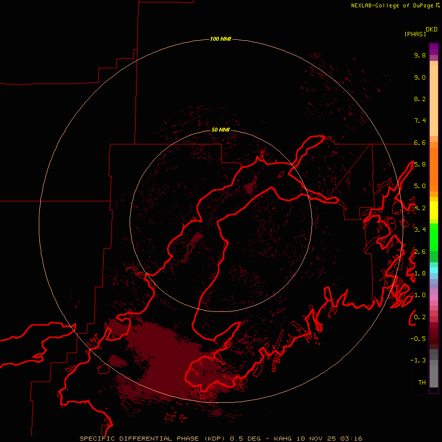The height and width of the screenshot is (442, 442).
Task: Click the KAHG radar site identifier
Action: [283, 439]
